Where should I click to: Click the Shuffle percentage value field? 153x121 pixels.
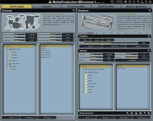coord(109,60)
